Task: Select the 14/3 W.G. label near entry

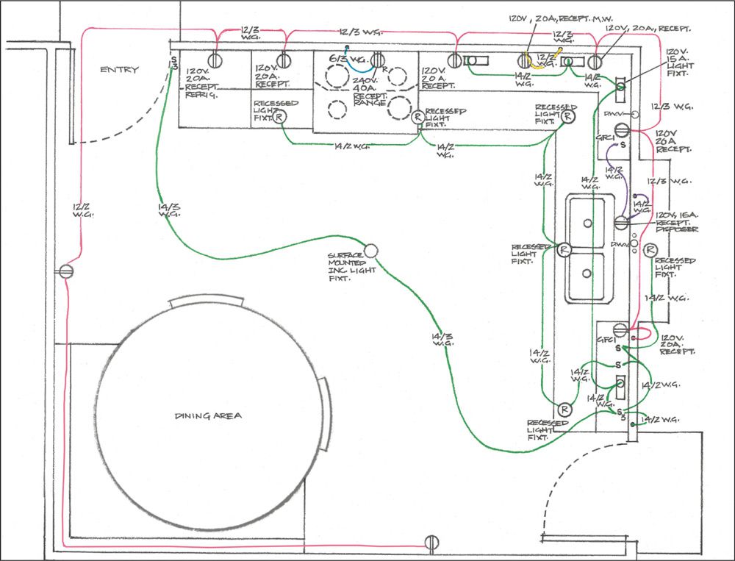Action: click(x=169, y=210)
